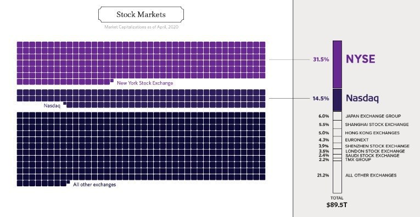Click the New York Stock Exchange grid label
The image size is (420, 217).
(x=145, y=83)
